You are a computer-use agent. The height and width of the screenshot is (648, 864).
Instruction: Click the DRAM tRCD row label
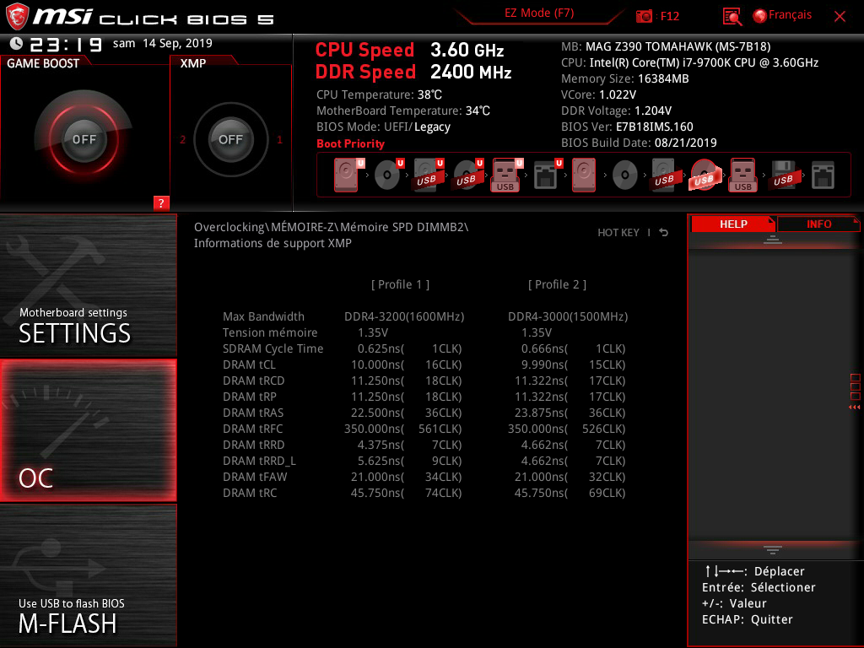[253, 381]
